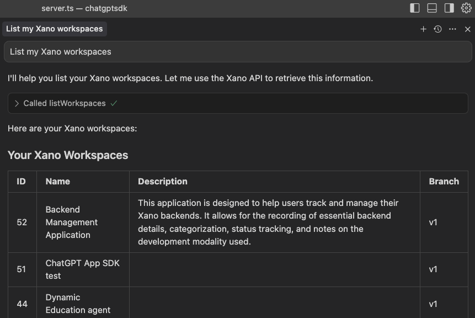Viewport: 475px width, 318px height.
Task: Click the List my Xano workspaces message box
Action: click(237, 52)
